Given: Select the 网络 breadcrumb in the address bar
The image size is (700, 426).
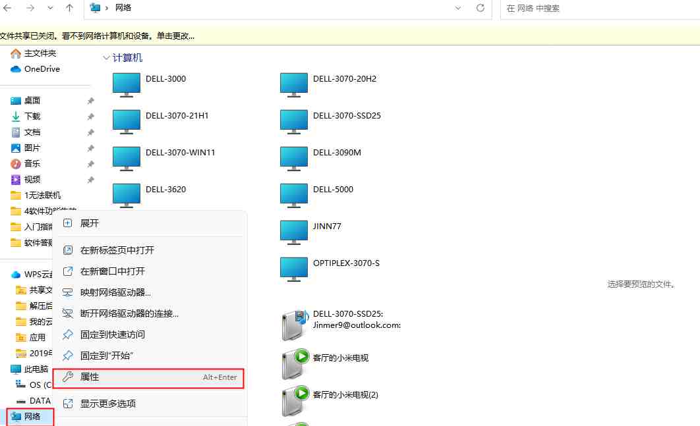Looking at the screenshot, I should pos(123,8).
